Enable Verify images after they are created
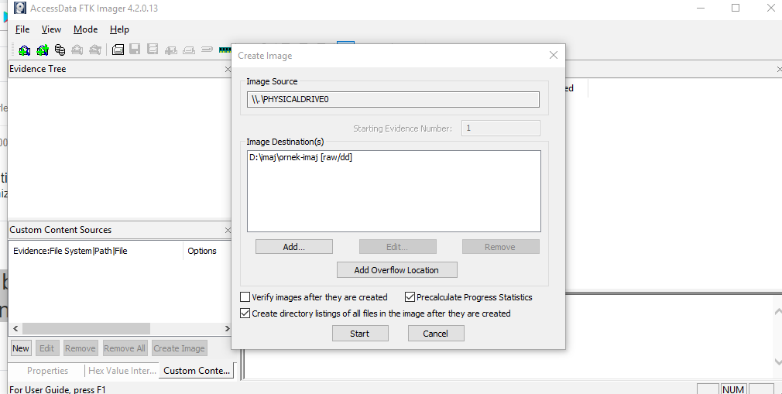The image size is (782, 394). click(x=245, y=297)
